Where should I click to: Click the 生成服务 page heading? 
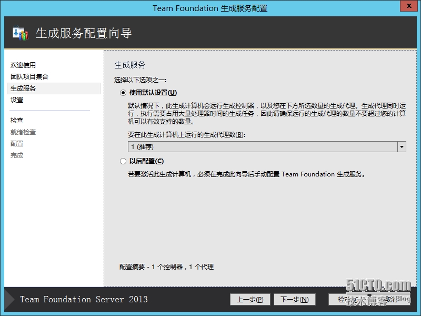(130, 65)
